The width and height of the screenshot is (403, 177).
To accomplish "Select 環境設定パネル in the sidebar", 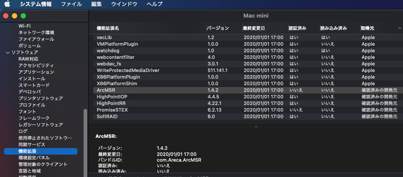I will coord(34,158).
